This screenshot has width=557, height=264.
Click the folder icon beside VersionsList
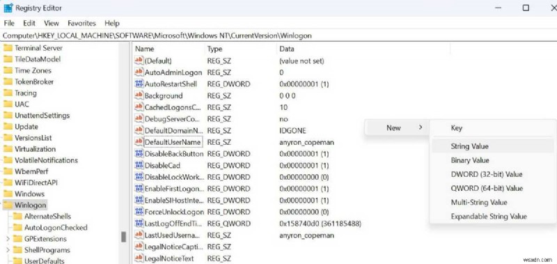tap(8, 137)
